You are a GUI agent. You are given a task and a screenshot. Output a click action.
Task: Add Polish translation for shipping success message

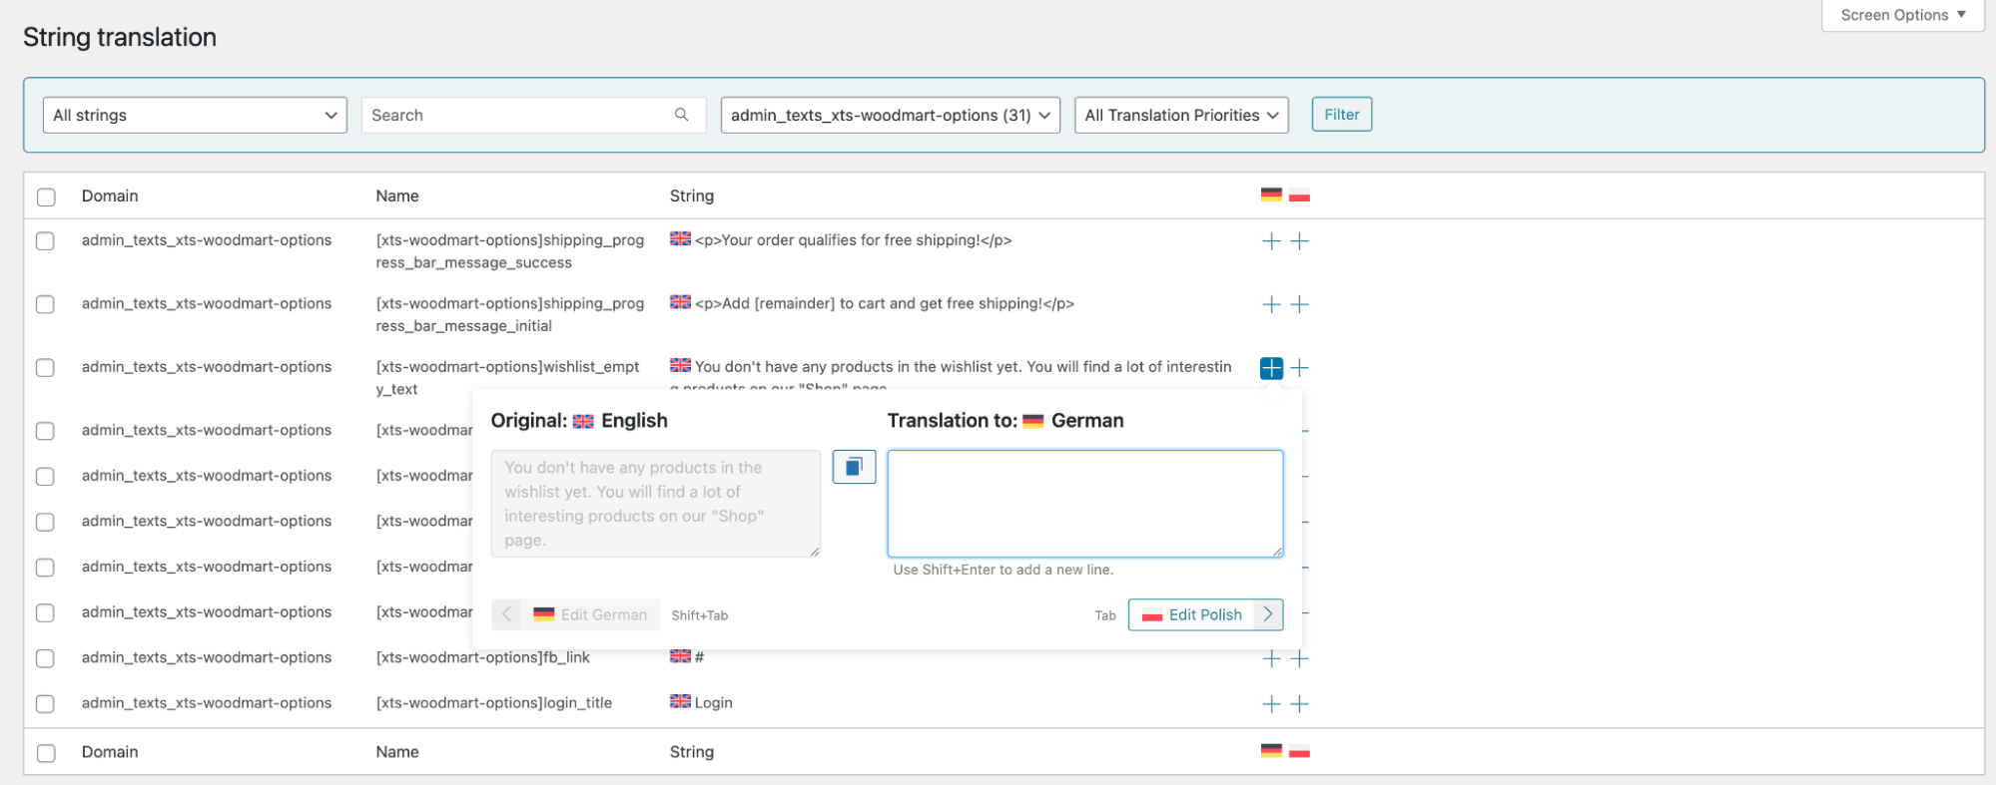click(1299, 241)
